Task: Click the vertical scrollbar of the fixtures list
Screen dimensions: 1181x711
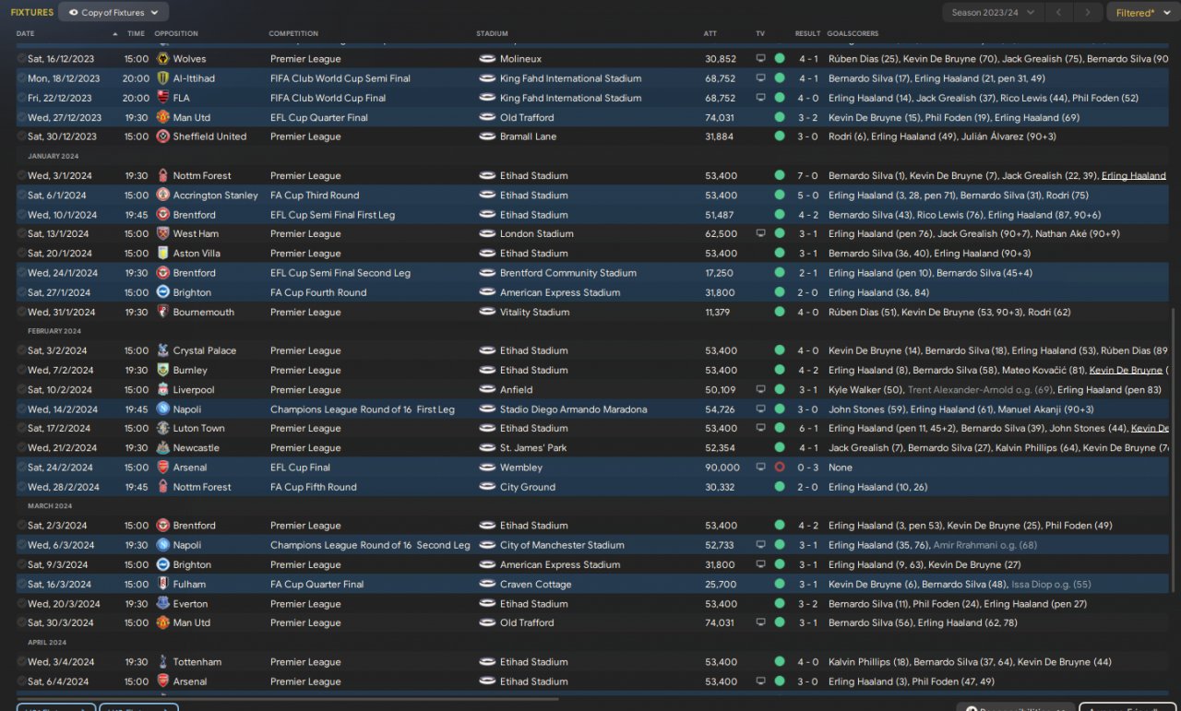Action: pos(1174,452)
